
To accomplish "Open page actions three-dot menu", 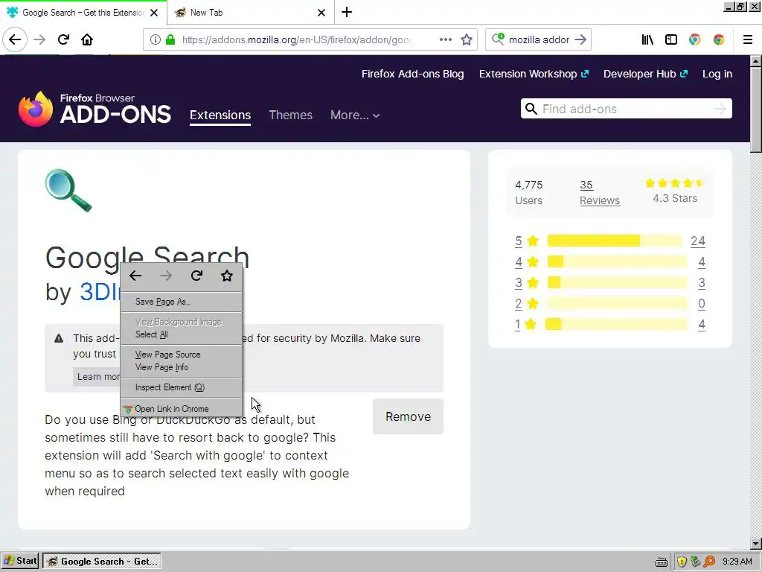I will point(445,39).
